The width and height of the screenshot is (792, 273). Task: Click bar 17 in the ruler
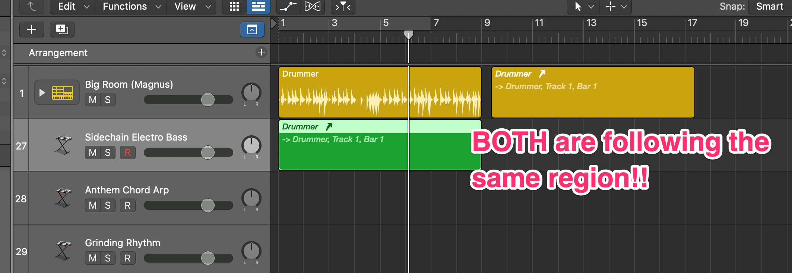pyautogui.click(x=693, y=23)
